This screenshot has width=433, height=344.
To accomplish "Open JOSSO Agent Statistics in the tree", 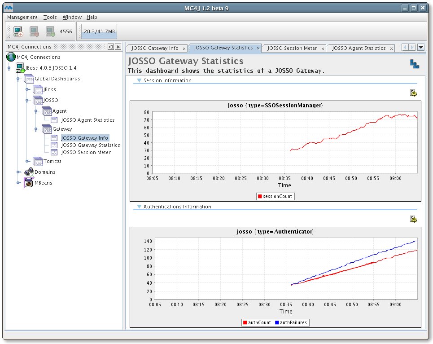I will [x=87, y=120].
